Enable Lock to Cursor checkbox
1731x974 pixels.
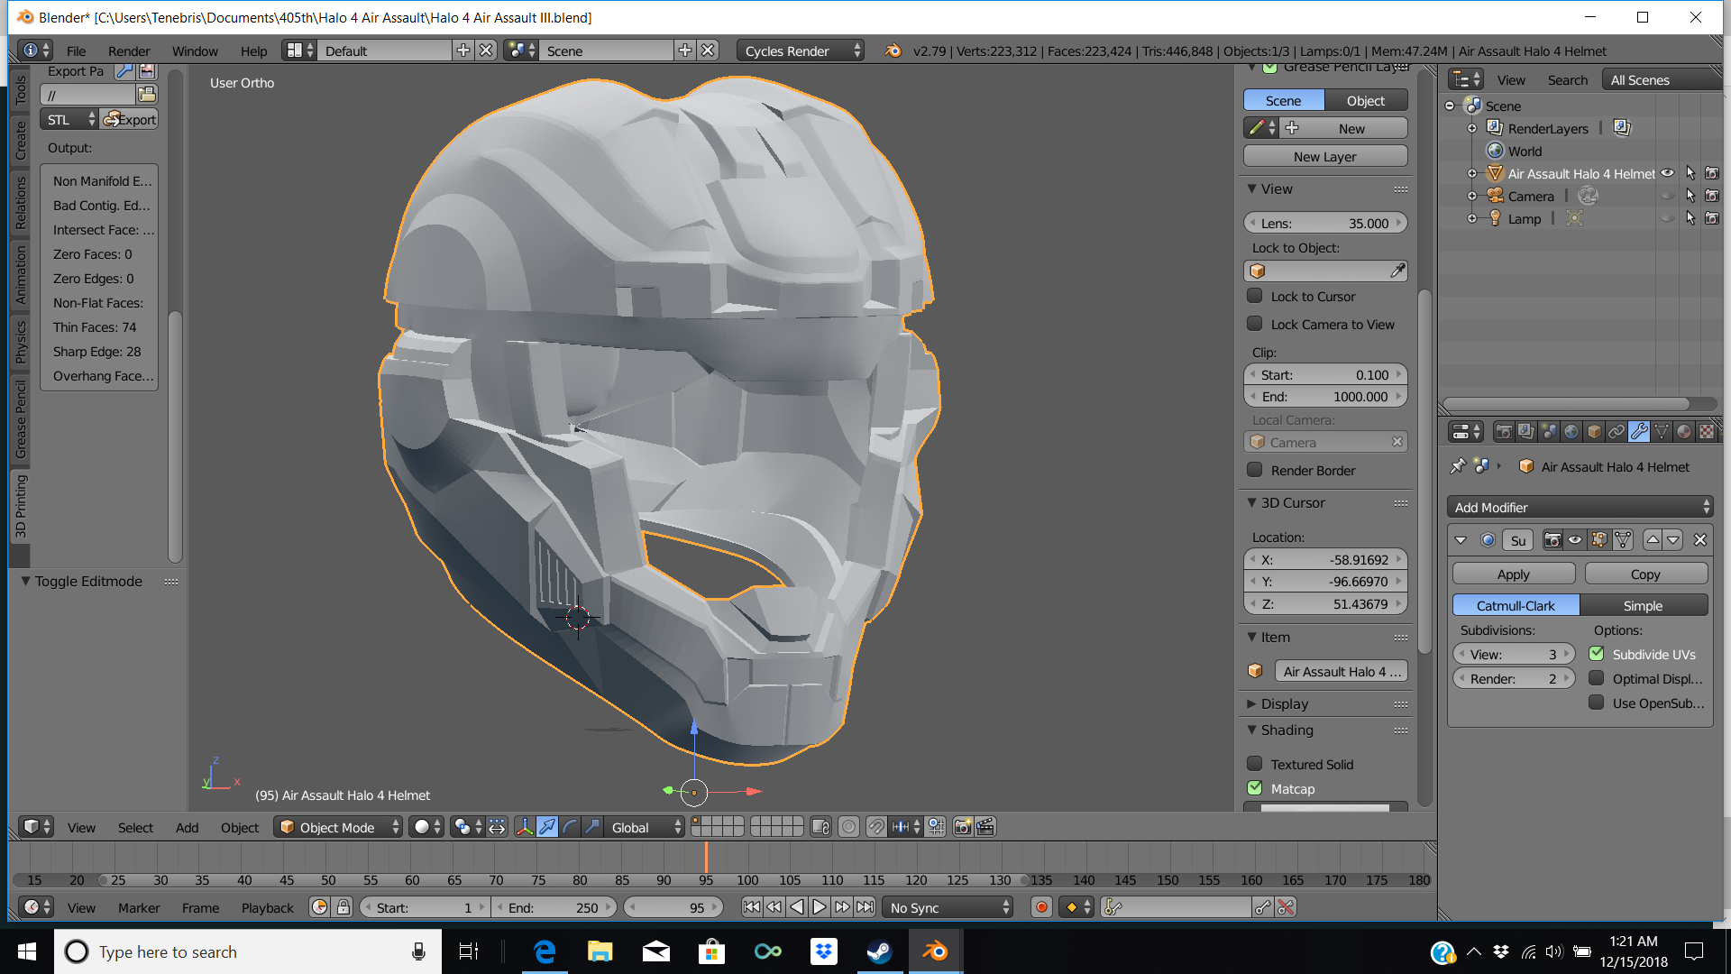(1254, 296)
